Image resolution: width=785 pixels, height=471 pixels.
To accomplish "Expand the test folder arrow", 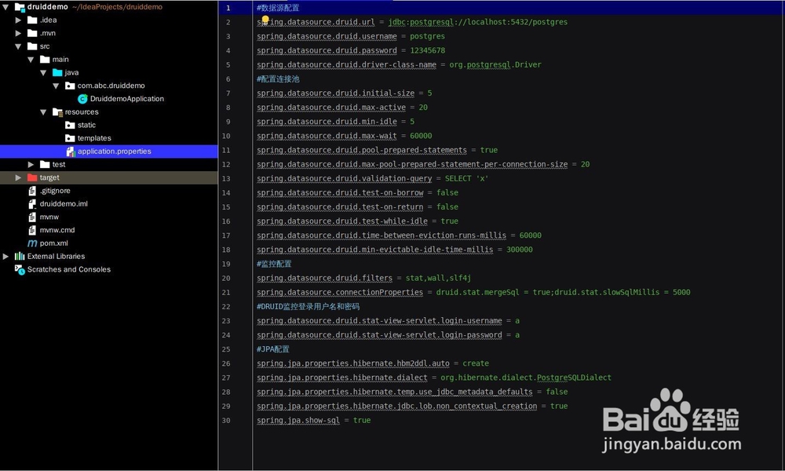I will pos(31,164).
